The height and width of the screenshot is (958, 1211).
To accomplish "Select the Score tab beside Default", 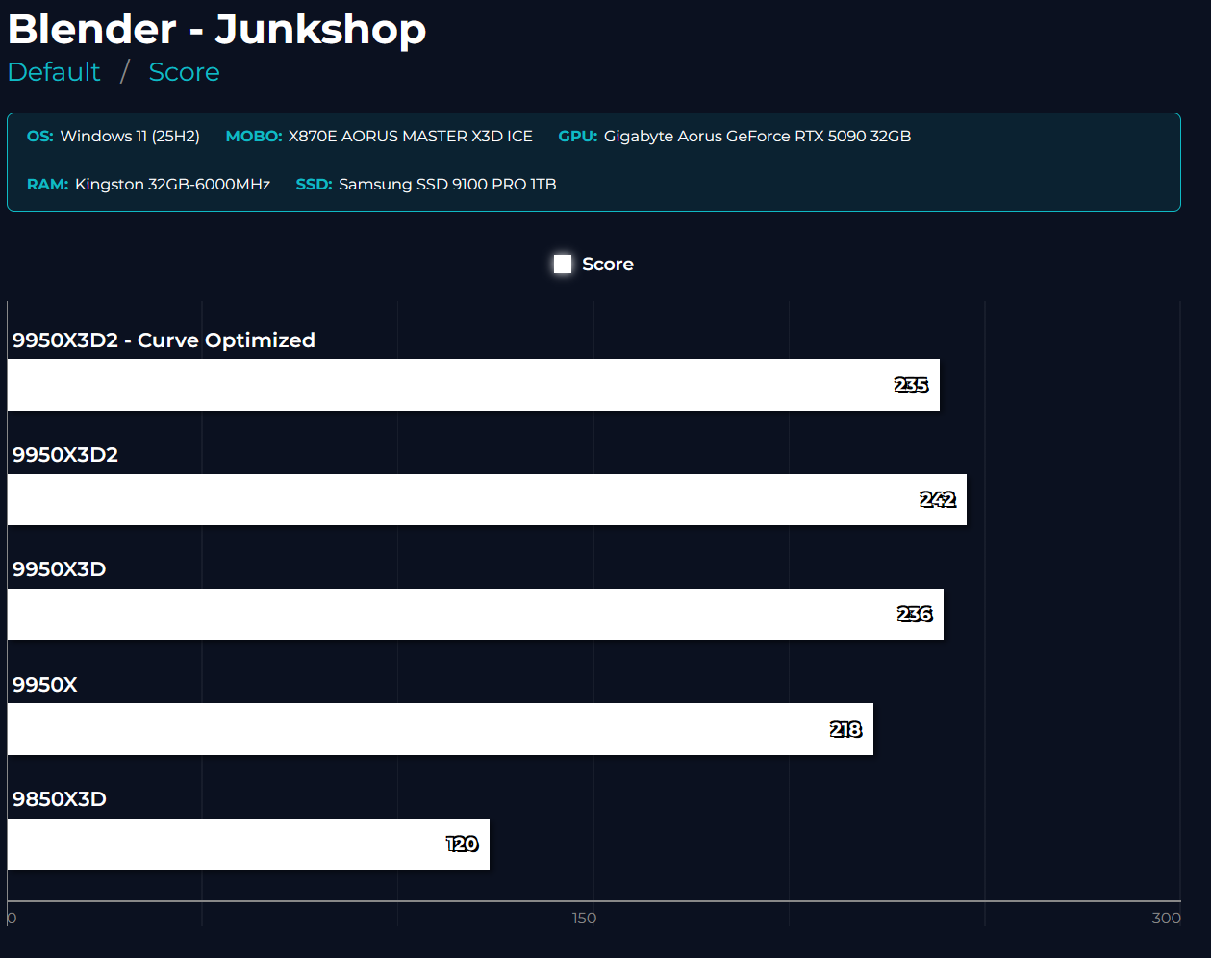I will (x=184, y=72).
